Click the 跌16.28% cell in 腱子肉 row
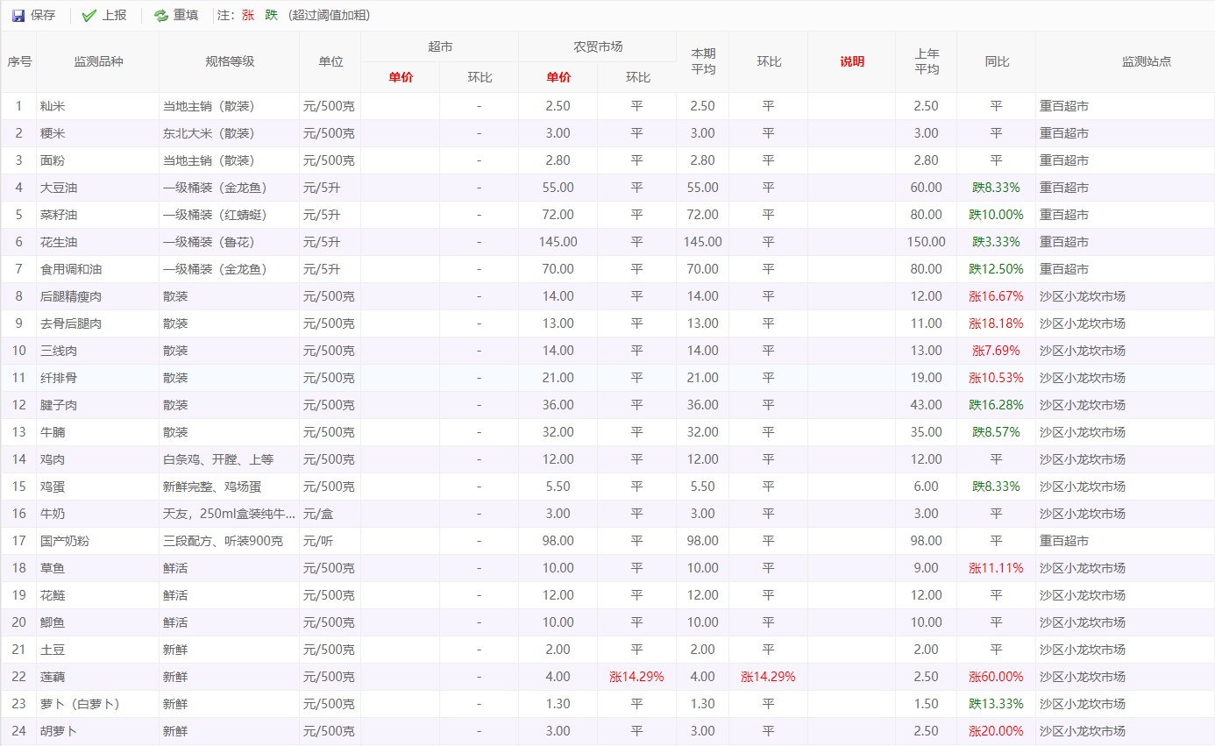 click(996, 405)
